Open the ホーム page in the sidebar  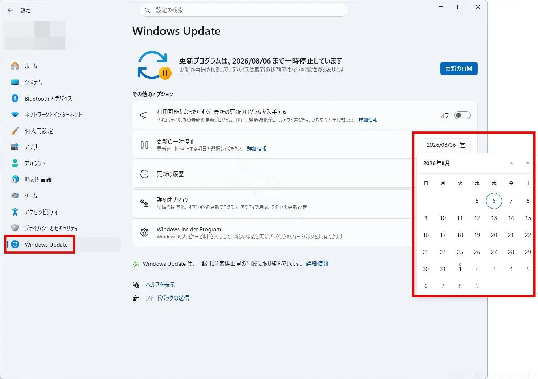tap(63, 66)
